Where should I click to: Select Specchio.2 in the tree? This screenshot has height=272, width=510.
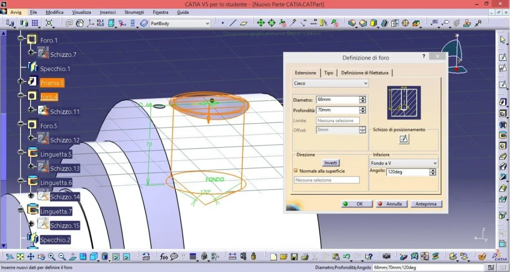coord(55,240)
